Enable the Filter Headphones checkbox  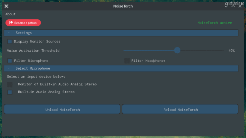(127, 61)
